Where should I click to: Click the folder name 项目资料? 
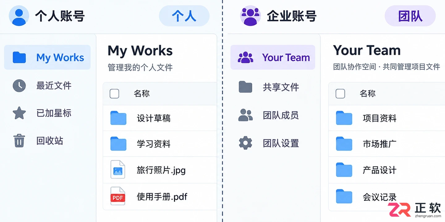point(379,118)
